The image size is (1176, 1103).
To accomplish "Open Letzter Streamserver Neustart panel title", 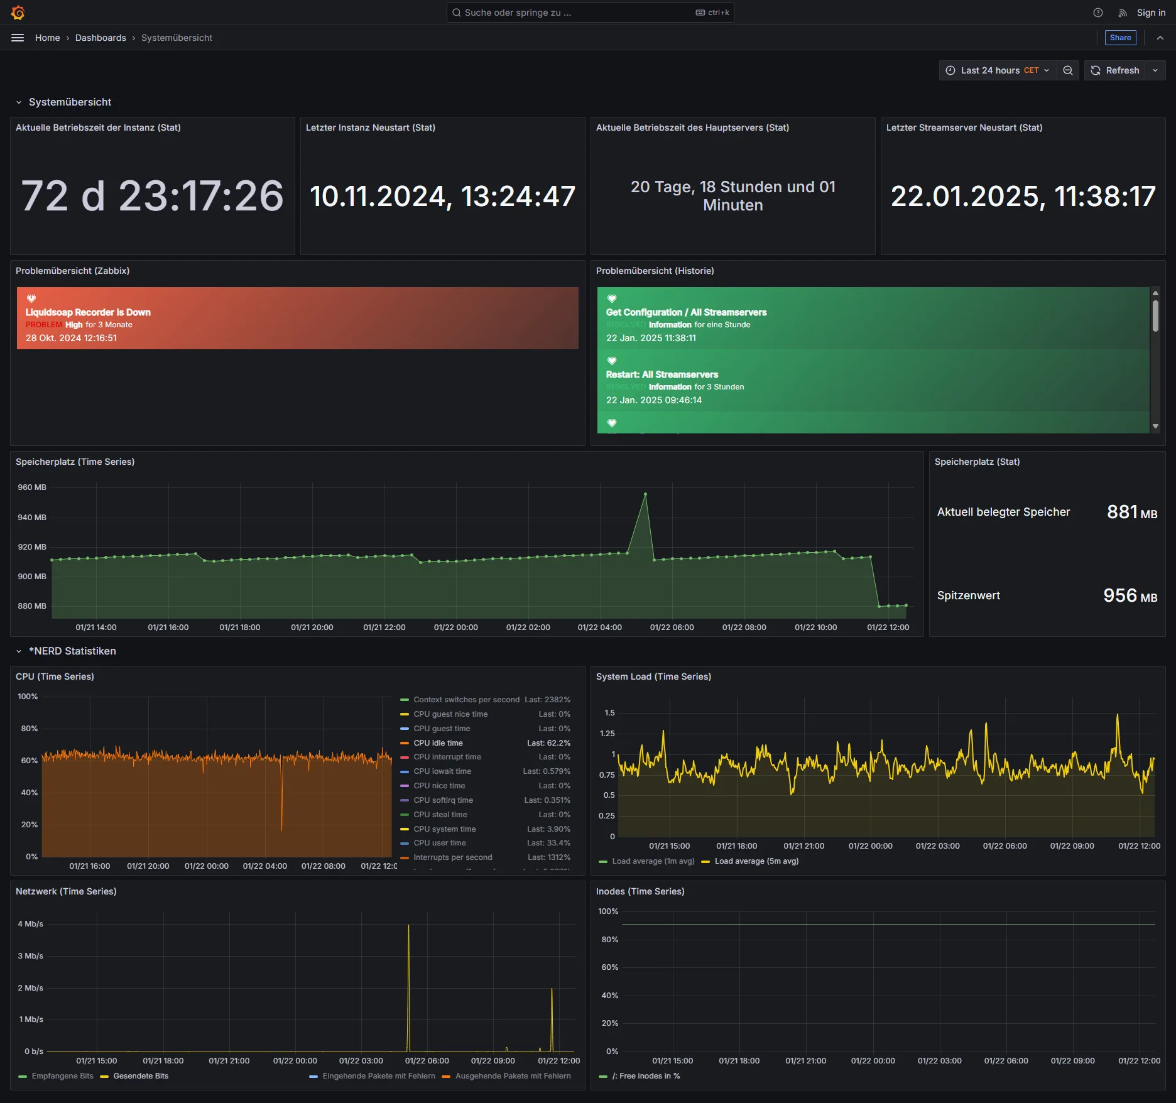I will click(964, 128).
